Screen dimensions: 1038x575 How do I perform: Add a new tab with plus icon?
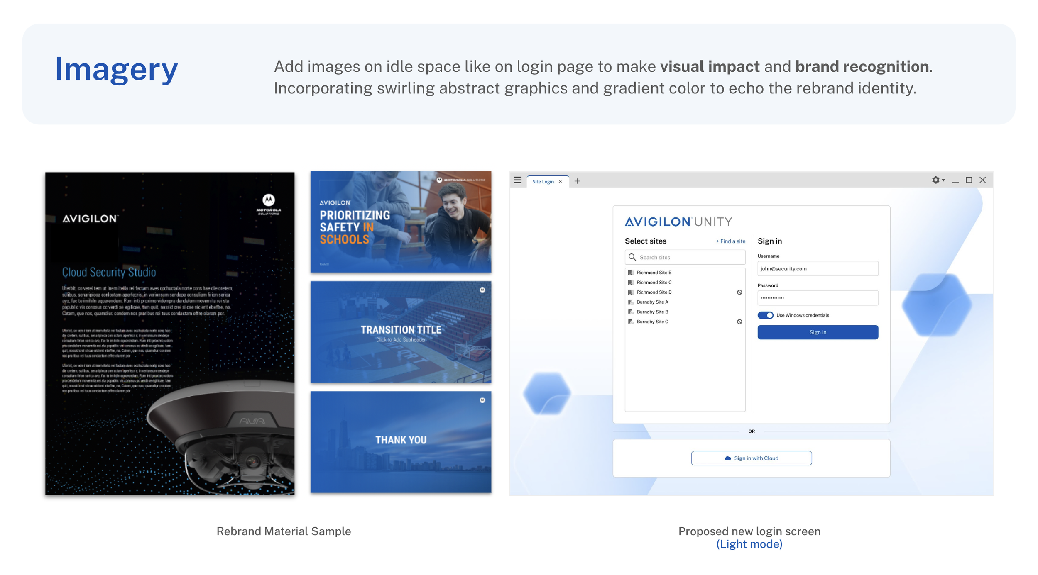pos(577,181)
